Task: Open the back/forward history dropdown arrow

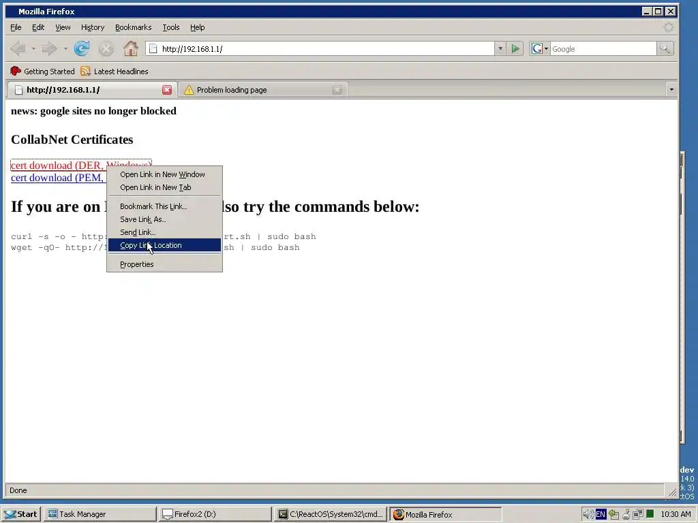Action: (x=65, y=48)
